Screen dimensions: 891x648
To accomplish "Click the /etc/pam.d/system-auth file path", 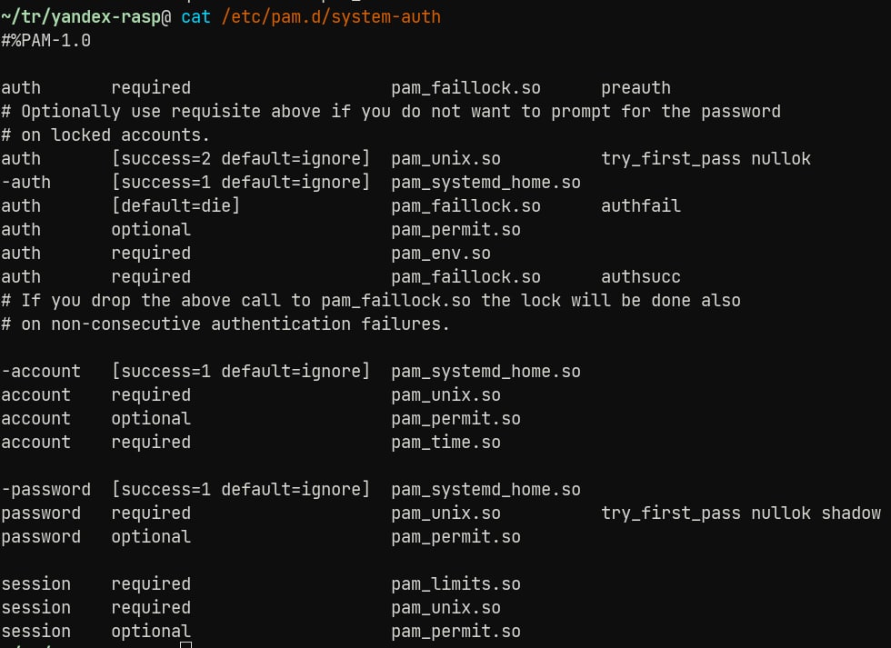I will click(331, 17).
